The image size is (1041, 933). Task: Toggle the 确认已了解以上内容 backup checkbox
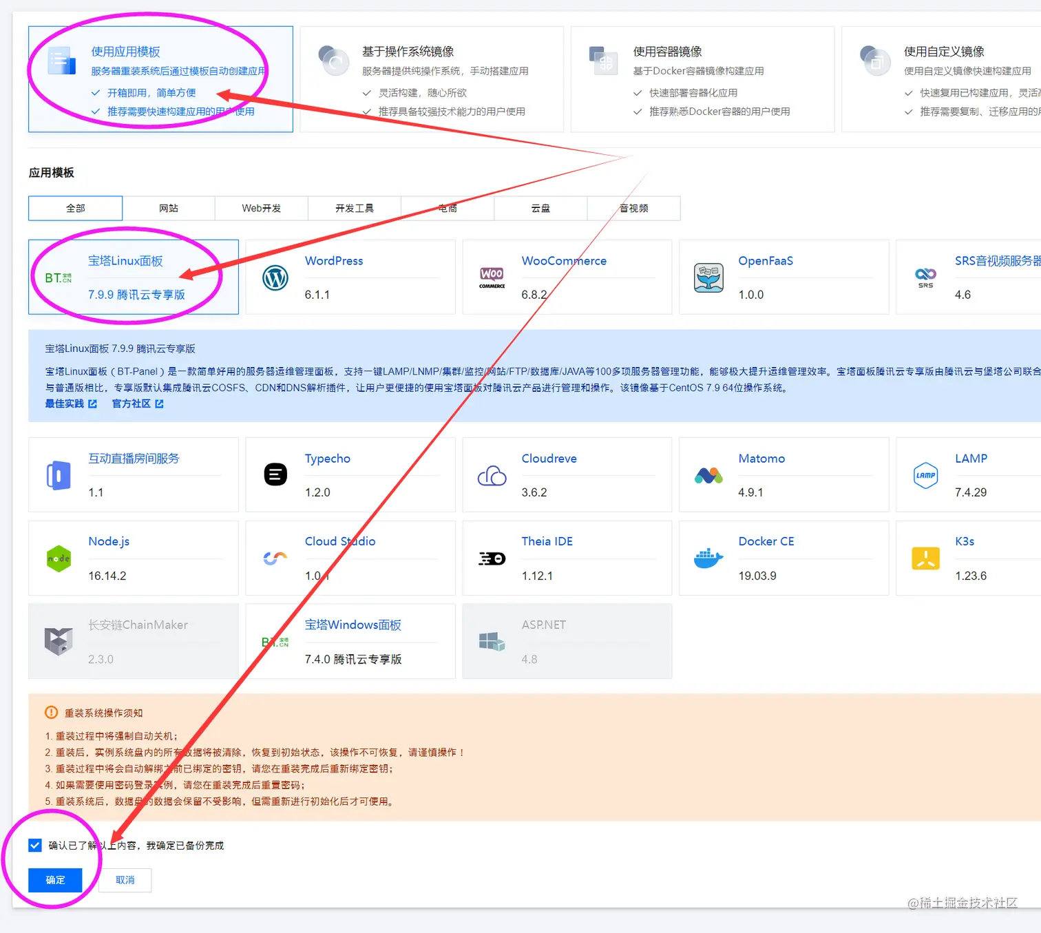35,846
